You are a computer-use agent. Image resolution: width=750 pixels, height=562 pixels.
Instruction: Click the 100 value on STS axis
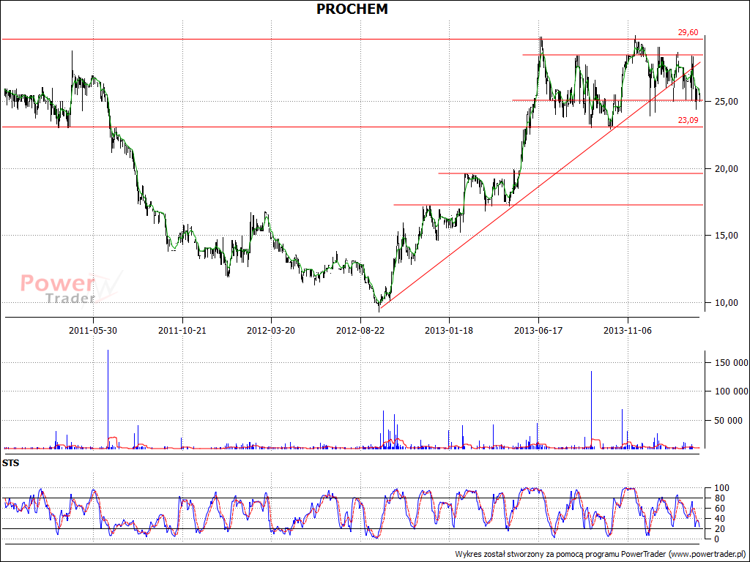(x=721, y=488)
